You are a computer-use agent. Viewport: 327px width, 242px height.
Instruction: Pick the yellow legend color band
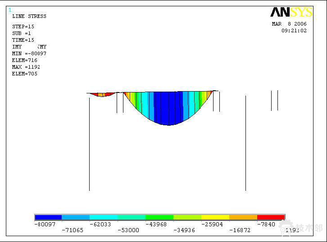pos(215,217)
